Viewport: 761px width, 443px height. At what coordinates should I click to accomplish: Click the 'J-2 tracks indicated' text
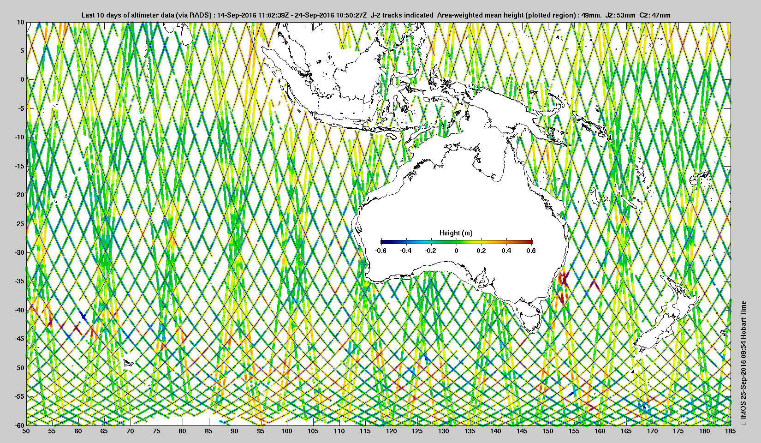pyautogui.click(x=402, y=15)
